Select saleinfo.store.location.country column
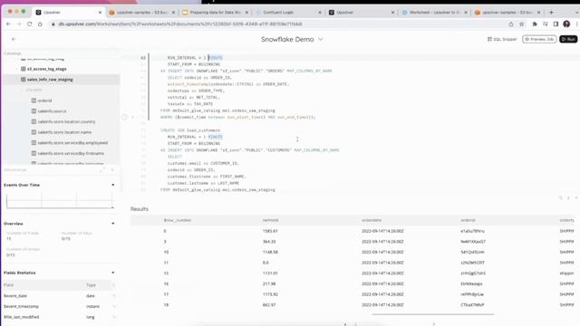Image resolution: width=580 pixels, height=326 pixels. (x=66, y=121)
